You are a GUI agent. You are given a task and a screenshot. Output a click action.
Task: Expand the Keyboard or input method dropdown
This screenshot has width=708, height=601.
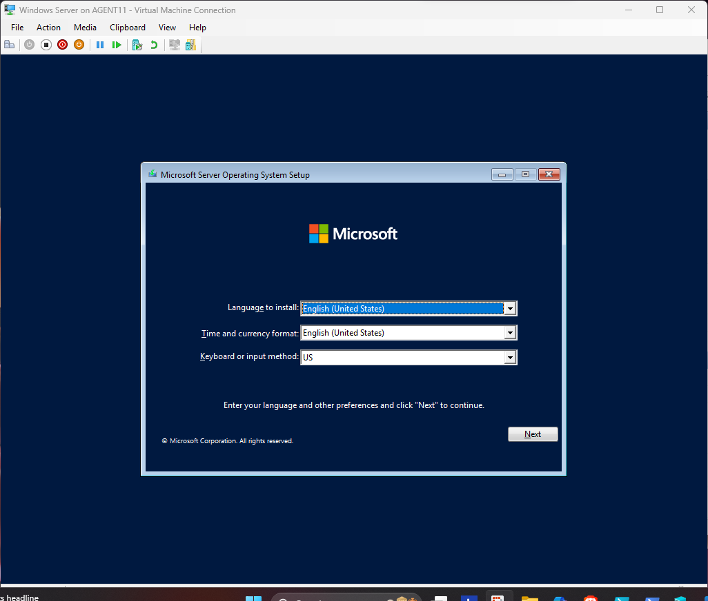pyautogui.click(x=510, y=358)
